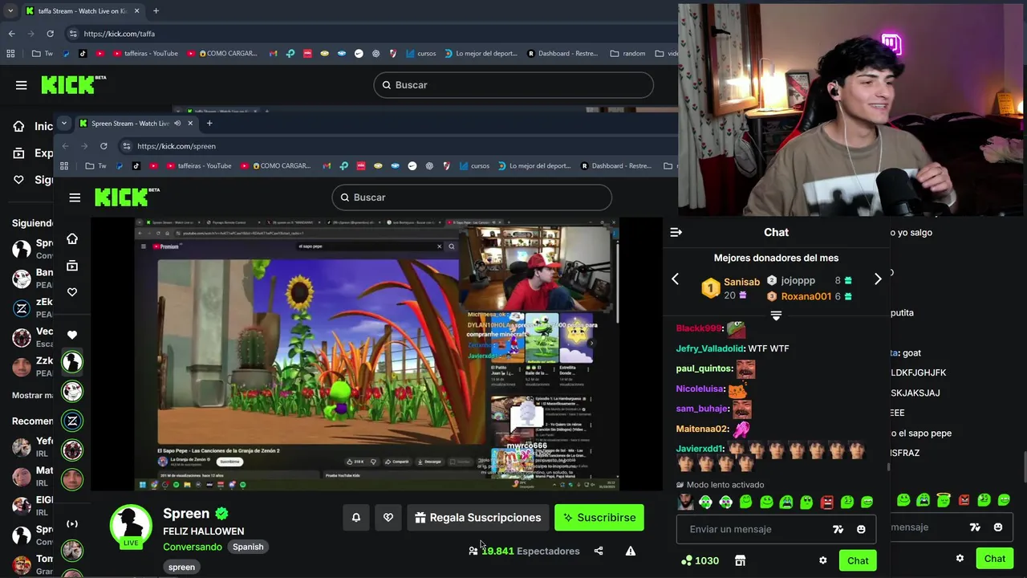Open apps grid in taffa bookmarks bar
This screenshot has height=578, width=1027.
[x=10, y=54]
